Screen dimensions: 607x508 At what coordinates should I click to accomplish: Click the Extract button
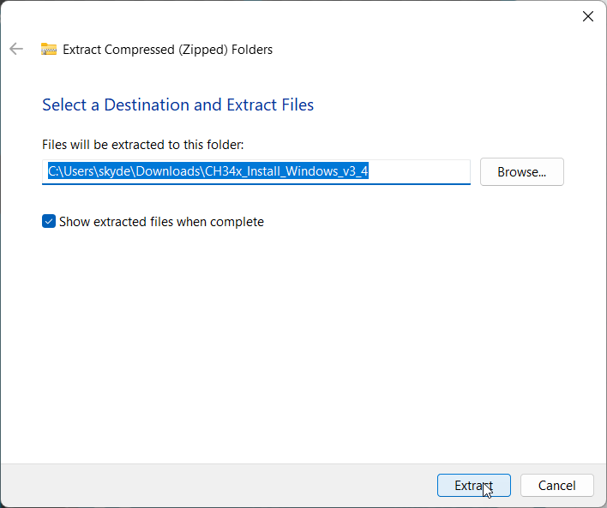point(474,485)
